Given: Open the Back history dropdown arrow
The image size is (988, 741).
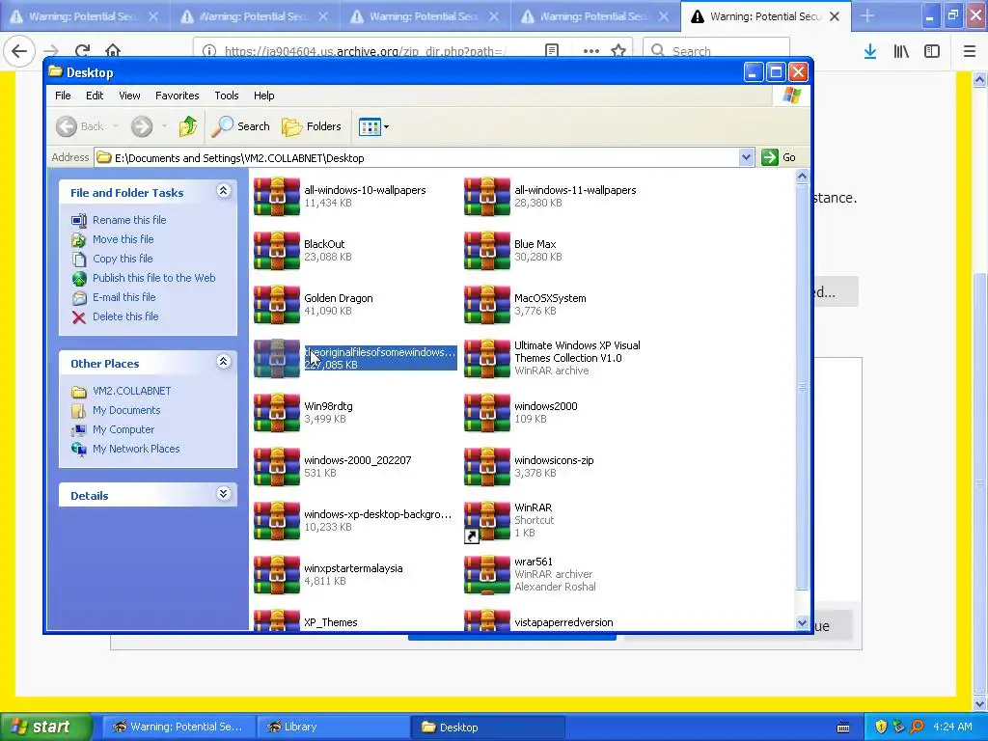Looking at the screenshot, I should (x=116, y=126).
